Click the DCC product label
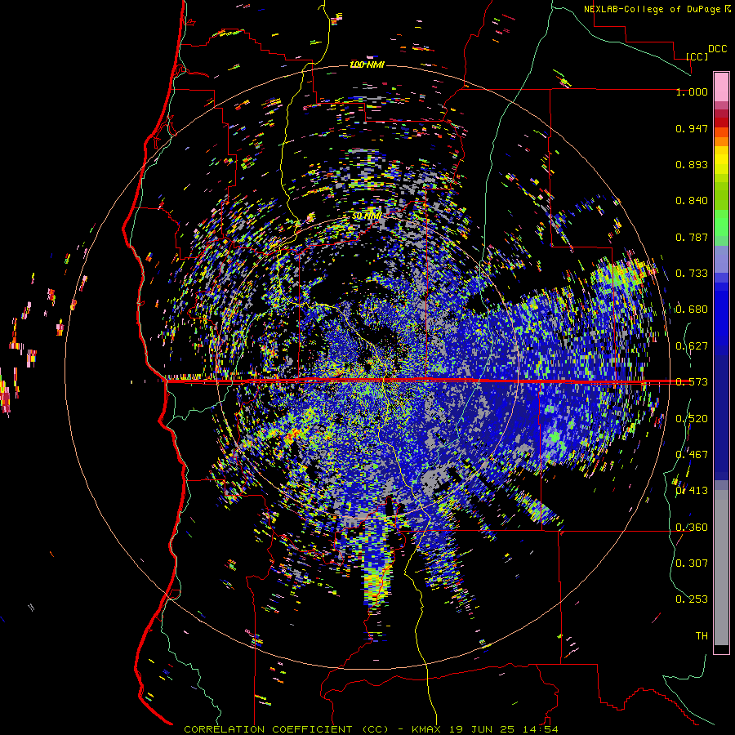The width and height of the screenshot is (735, 735). (x=717, y=49)
